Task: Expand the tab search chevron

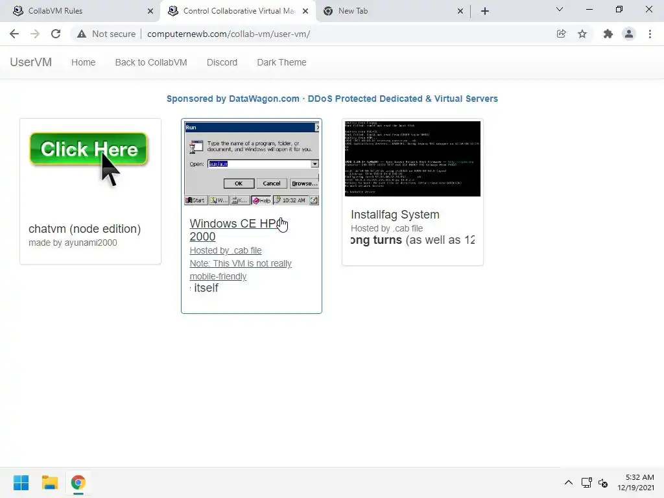Action: point(560,9)
